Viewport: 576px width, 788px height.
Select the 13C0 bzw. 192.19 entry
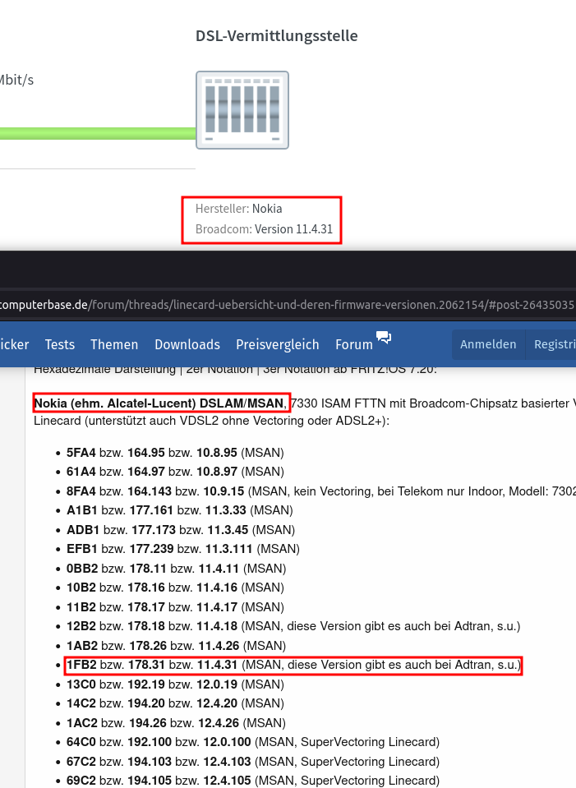tap(175, 684)
